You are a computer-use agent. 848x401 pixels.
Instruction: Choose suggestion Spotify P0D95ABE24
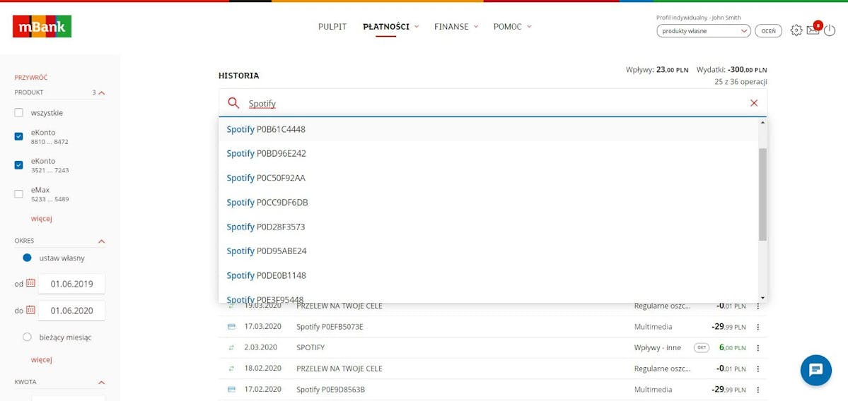pyautogui.click(x=488, y=251)
